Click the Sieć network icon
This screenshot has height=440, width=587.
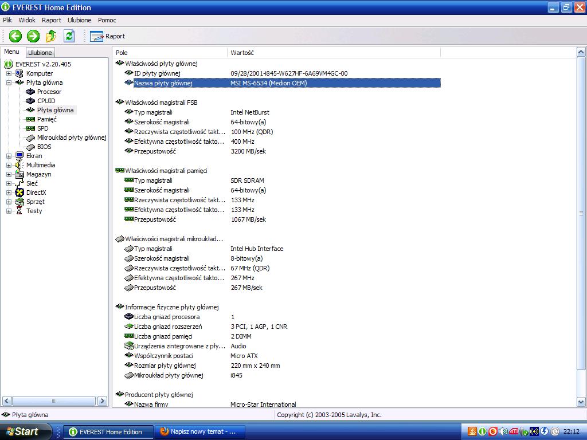tap(19, 183)
